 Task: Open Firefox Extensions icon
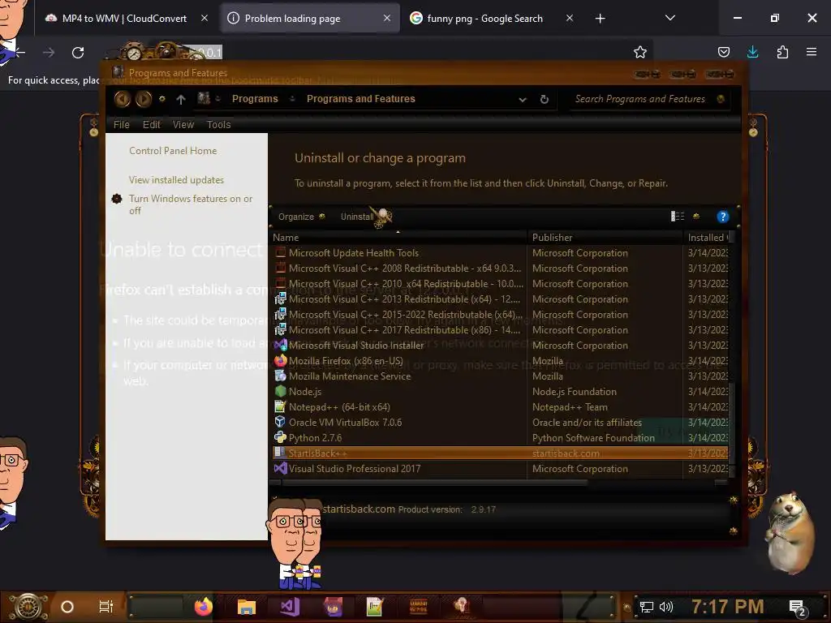click(x=782, y=52)
